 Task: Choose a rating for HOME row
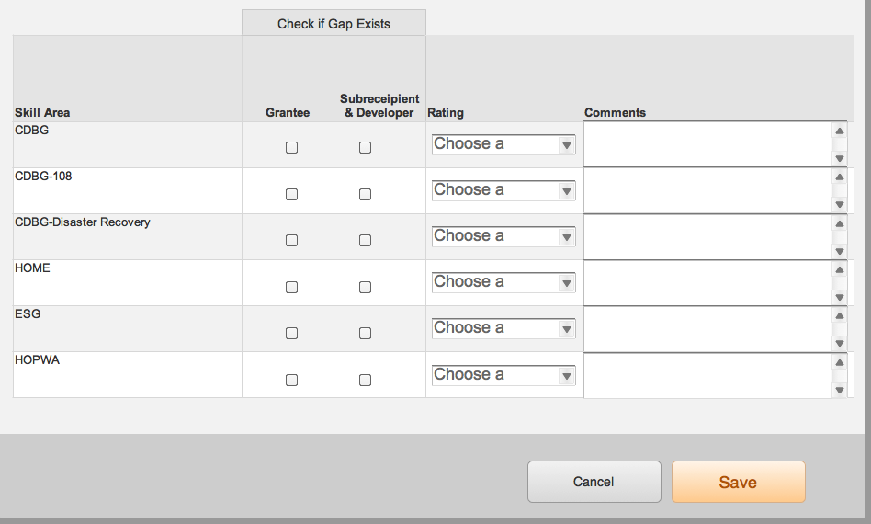[503, 282]
